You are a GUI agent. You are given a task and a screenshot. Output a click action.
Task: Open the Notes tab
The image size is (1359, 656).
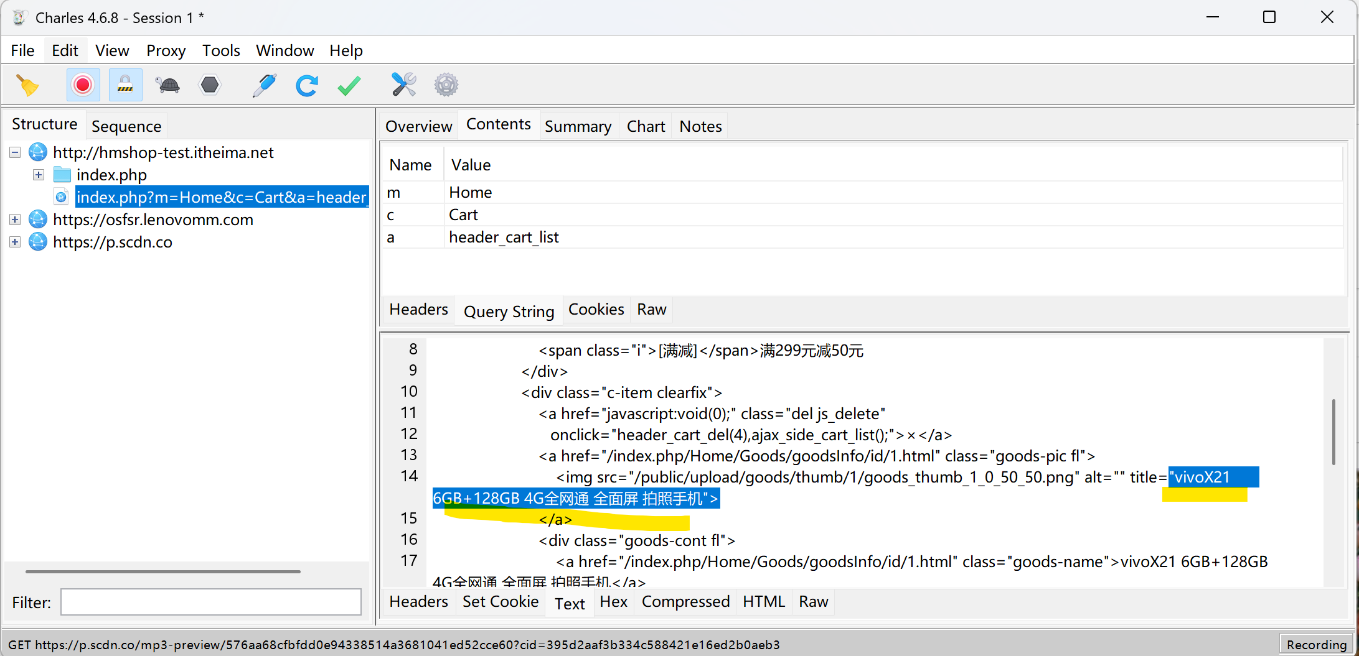[x=700, y=126]
